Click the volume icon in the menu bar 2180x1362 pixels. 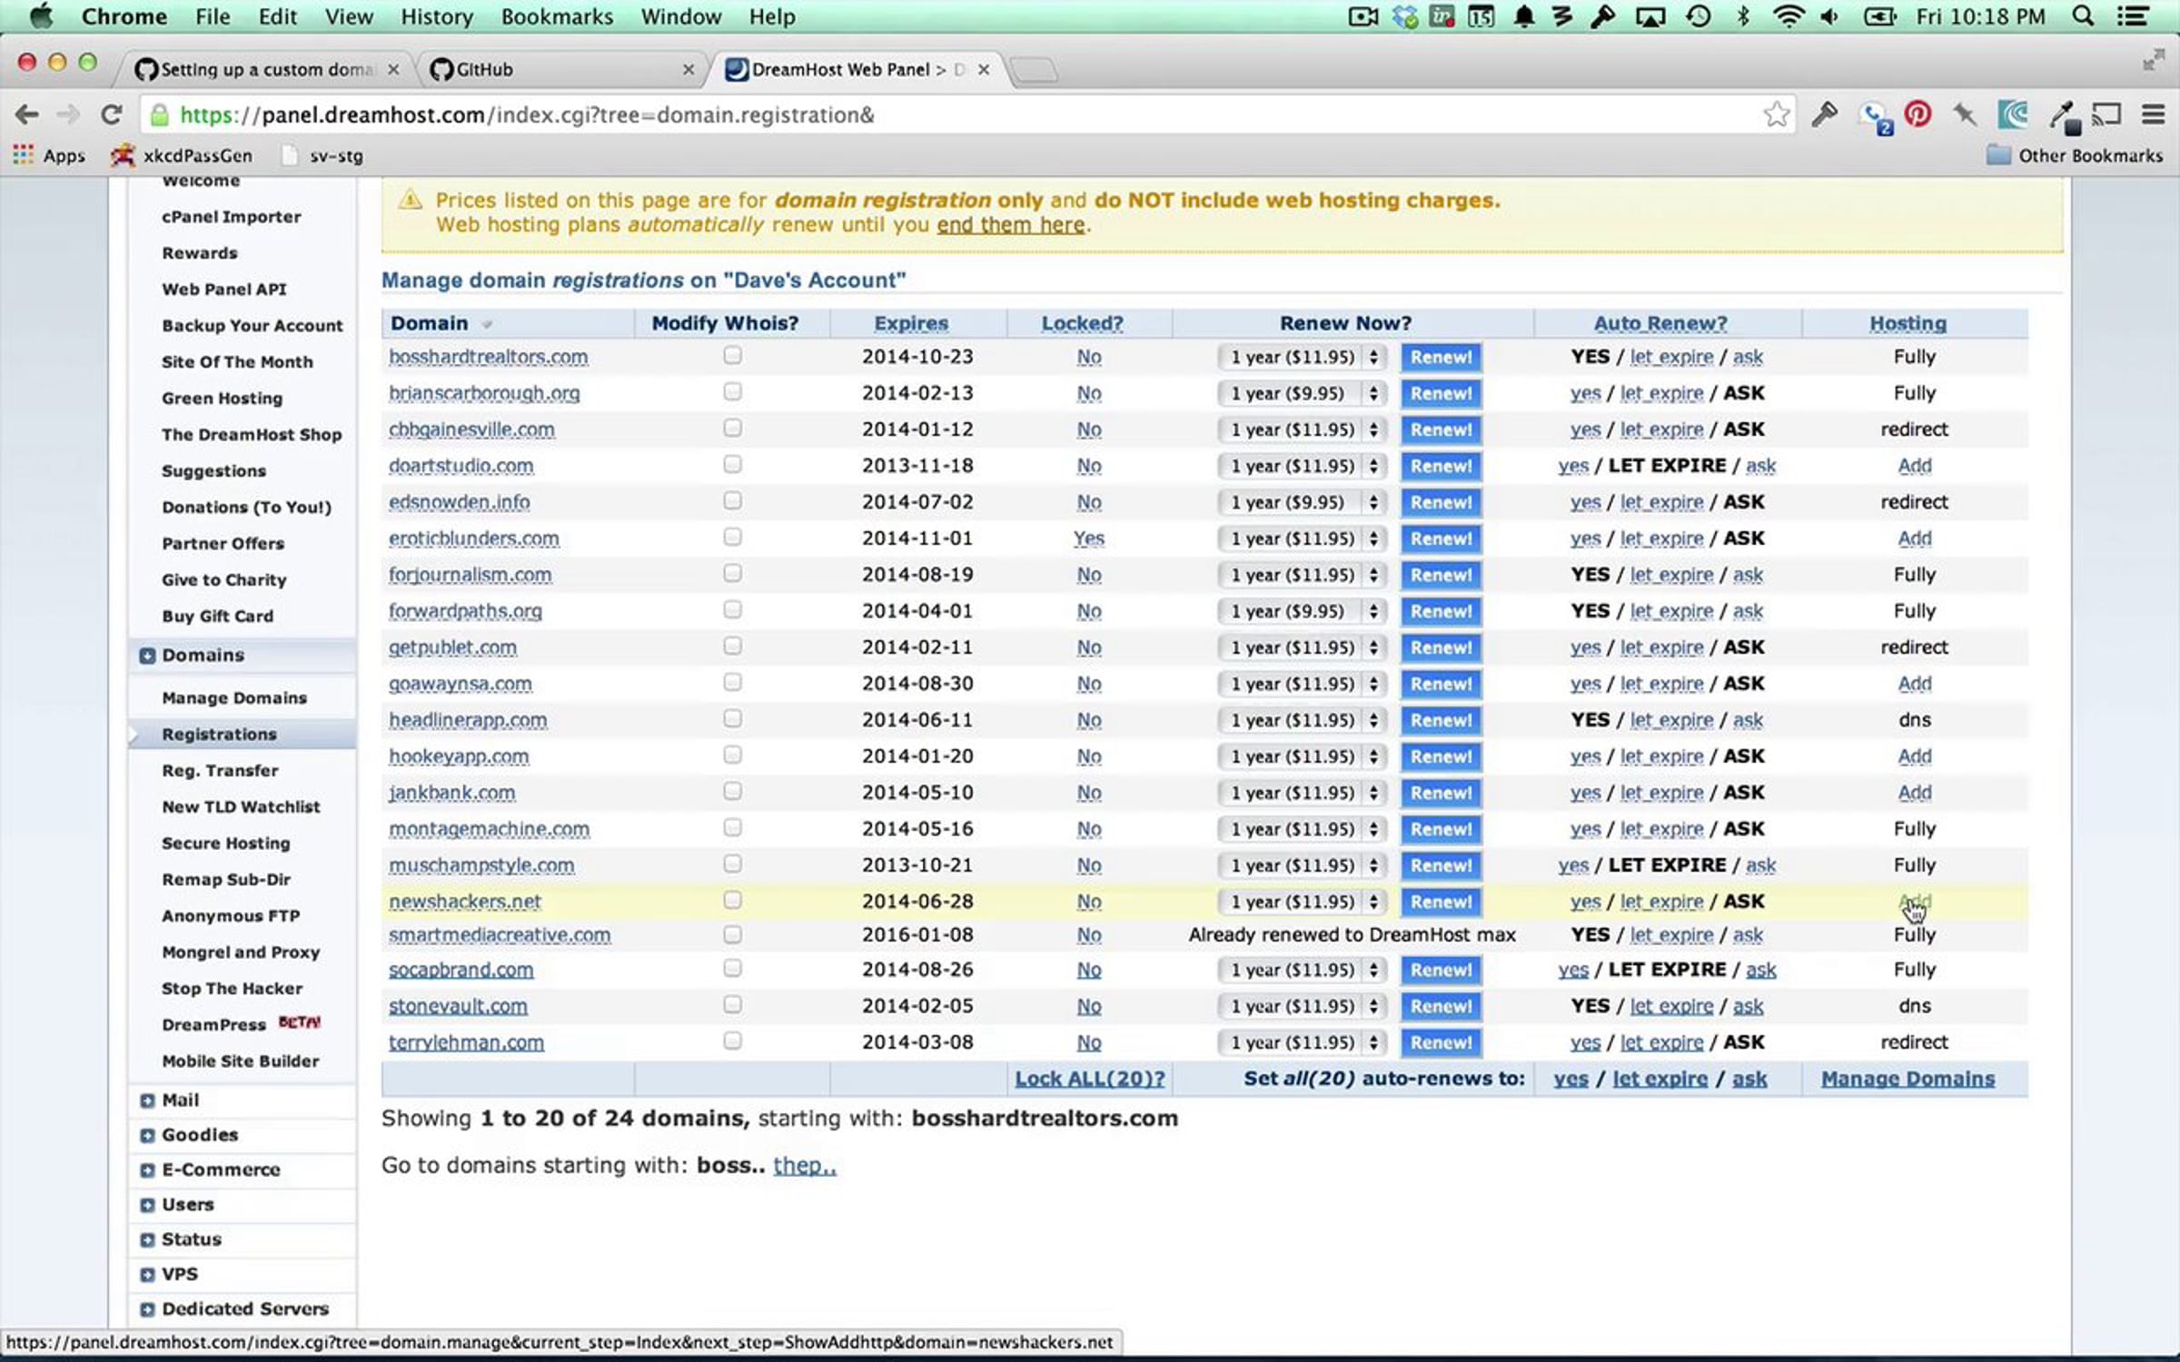[x=1829, y=16]
